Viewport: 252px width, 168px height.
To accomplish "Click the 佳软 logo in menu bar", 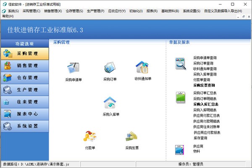I will pos(4,11).
